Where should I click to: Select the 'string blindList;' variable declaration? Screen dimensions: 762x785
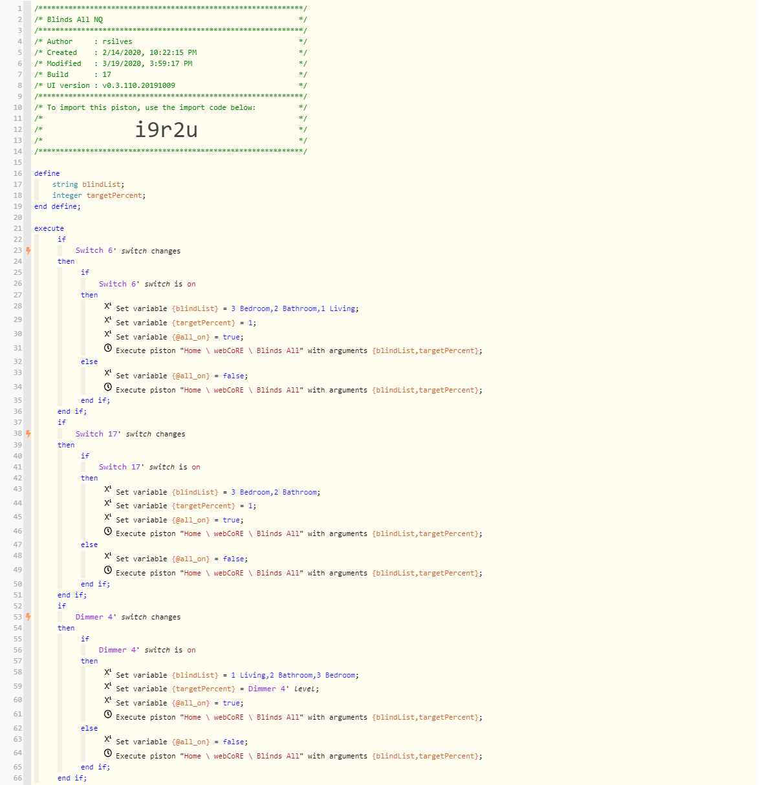point(89,184)
